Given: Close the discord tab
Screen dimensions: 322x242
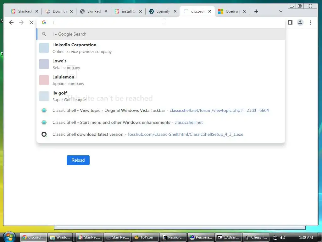Looking at the screenshot, I should 210,11.
